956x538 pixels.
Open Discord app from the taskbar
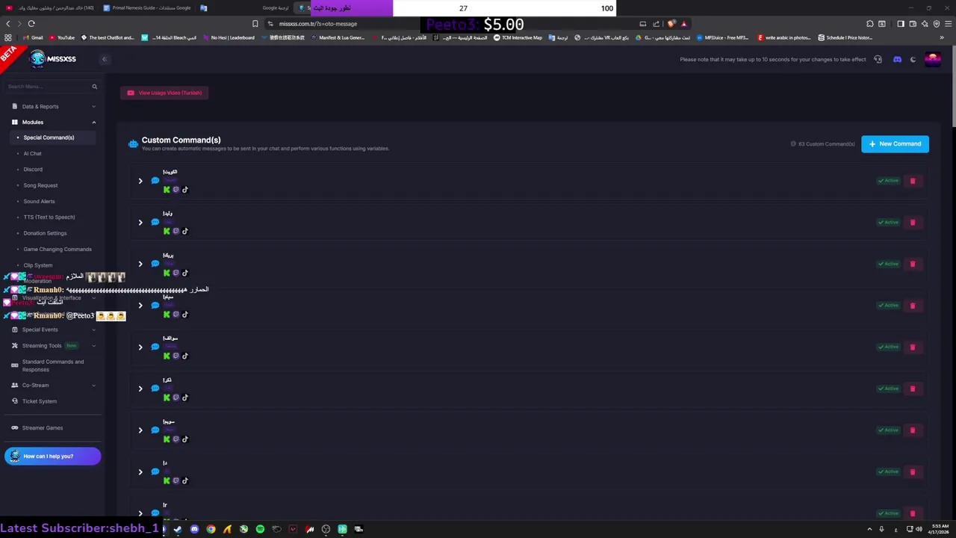194,529
